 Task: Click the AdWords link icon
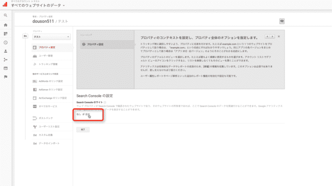pos(35,81)
